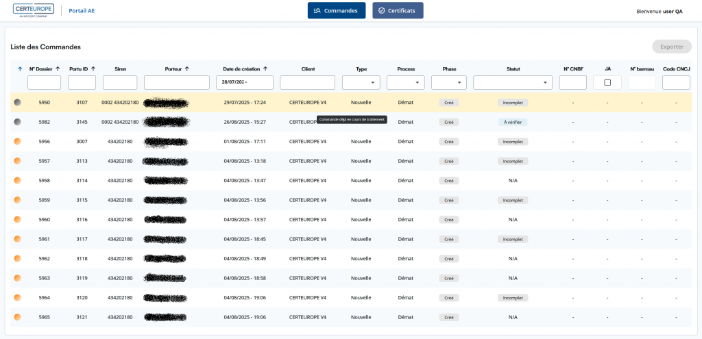Viewport: 702px width, 339px height.
Task: Sort by N° Dossier arrow icon
Action: 58,68
